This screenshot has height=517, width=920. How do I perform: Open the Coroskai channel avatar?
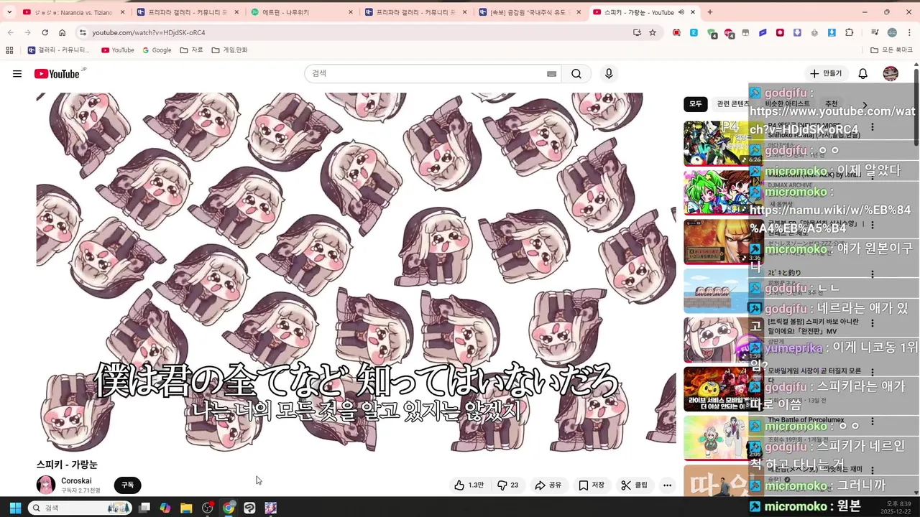(46, 485)
